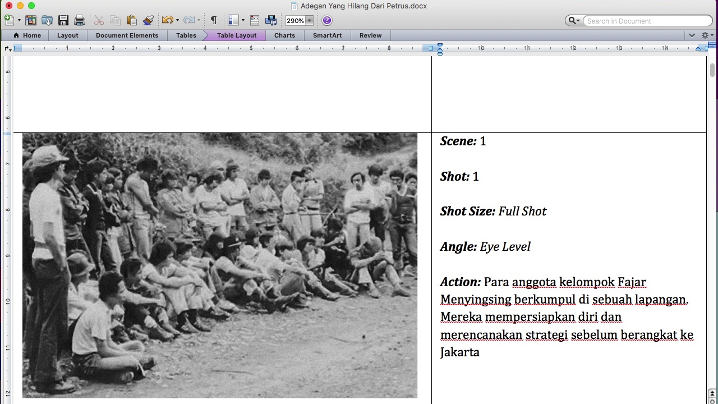This screenshot has width=718, height=404.
Task: Open the zoom percentage dropdown
Action: tap(309, 21)
